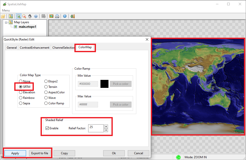The height and width of the screenshot is (160, 246).
Task: Click the Min Value #000000 hex field
Action: 88,84
